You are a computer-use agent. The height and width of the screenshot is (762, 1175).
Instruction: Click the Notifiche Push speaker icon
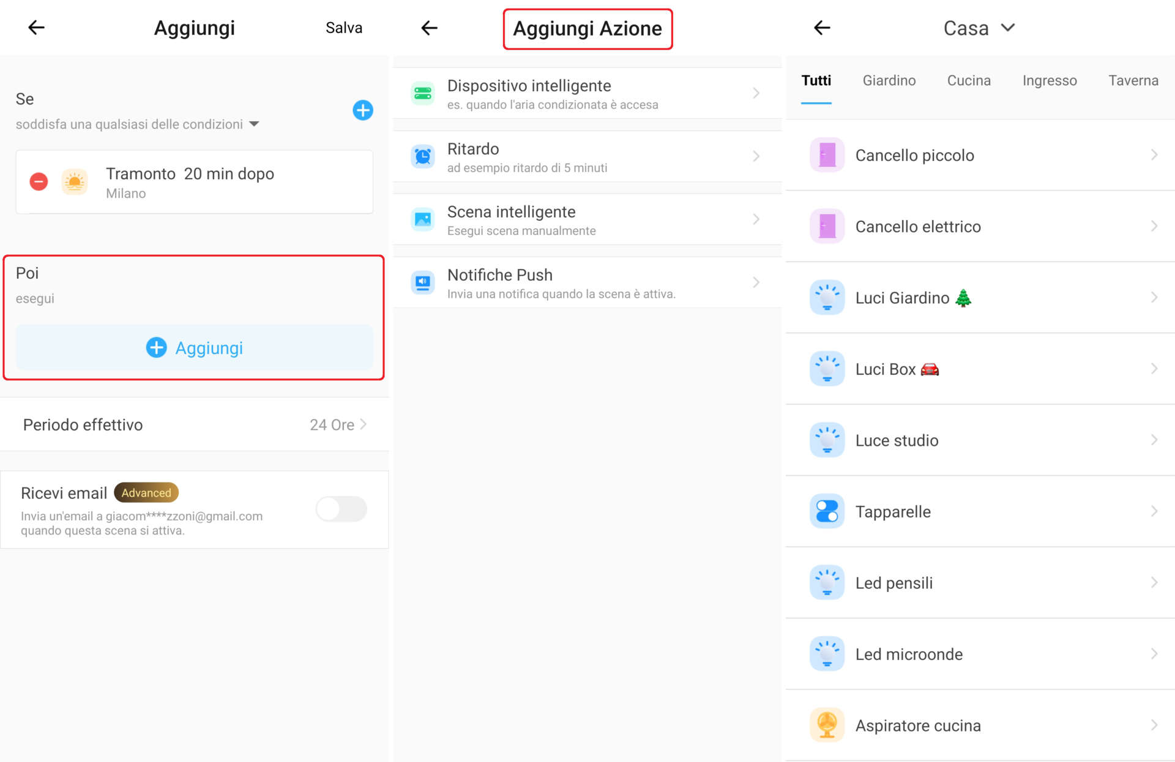(x=423, y=282)
